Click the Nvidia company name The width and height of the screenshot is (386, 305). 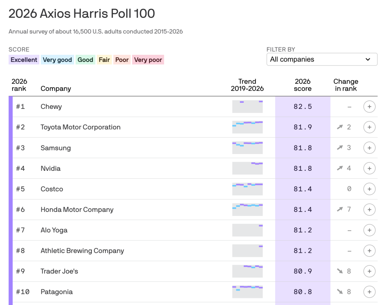[51, 168]
